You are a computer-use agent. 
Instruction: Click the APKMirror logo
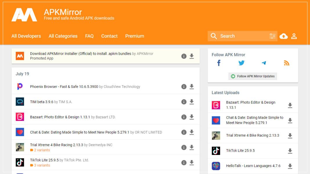(24, 15)
